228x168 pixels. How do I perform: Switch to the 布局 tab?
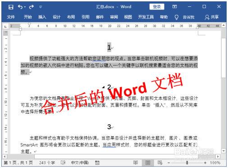(x=71, y=17)
